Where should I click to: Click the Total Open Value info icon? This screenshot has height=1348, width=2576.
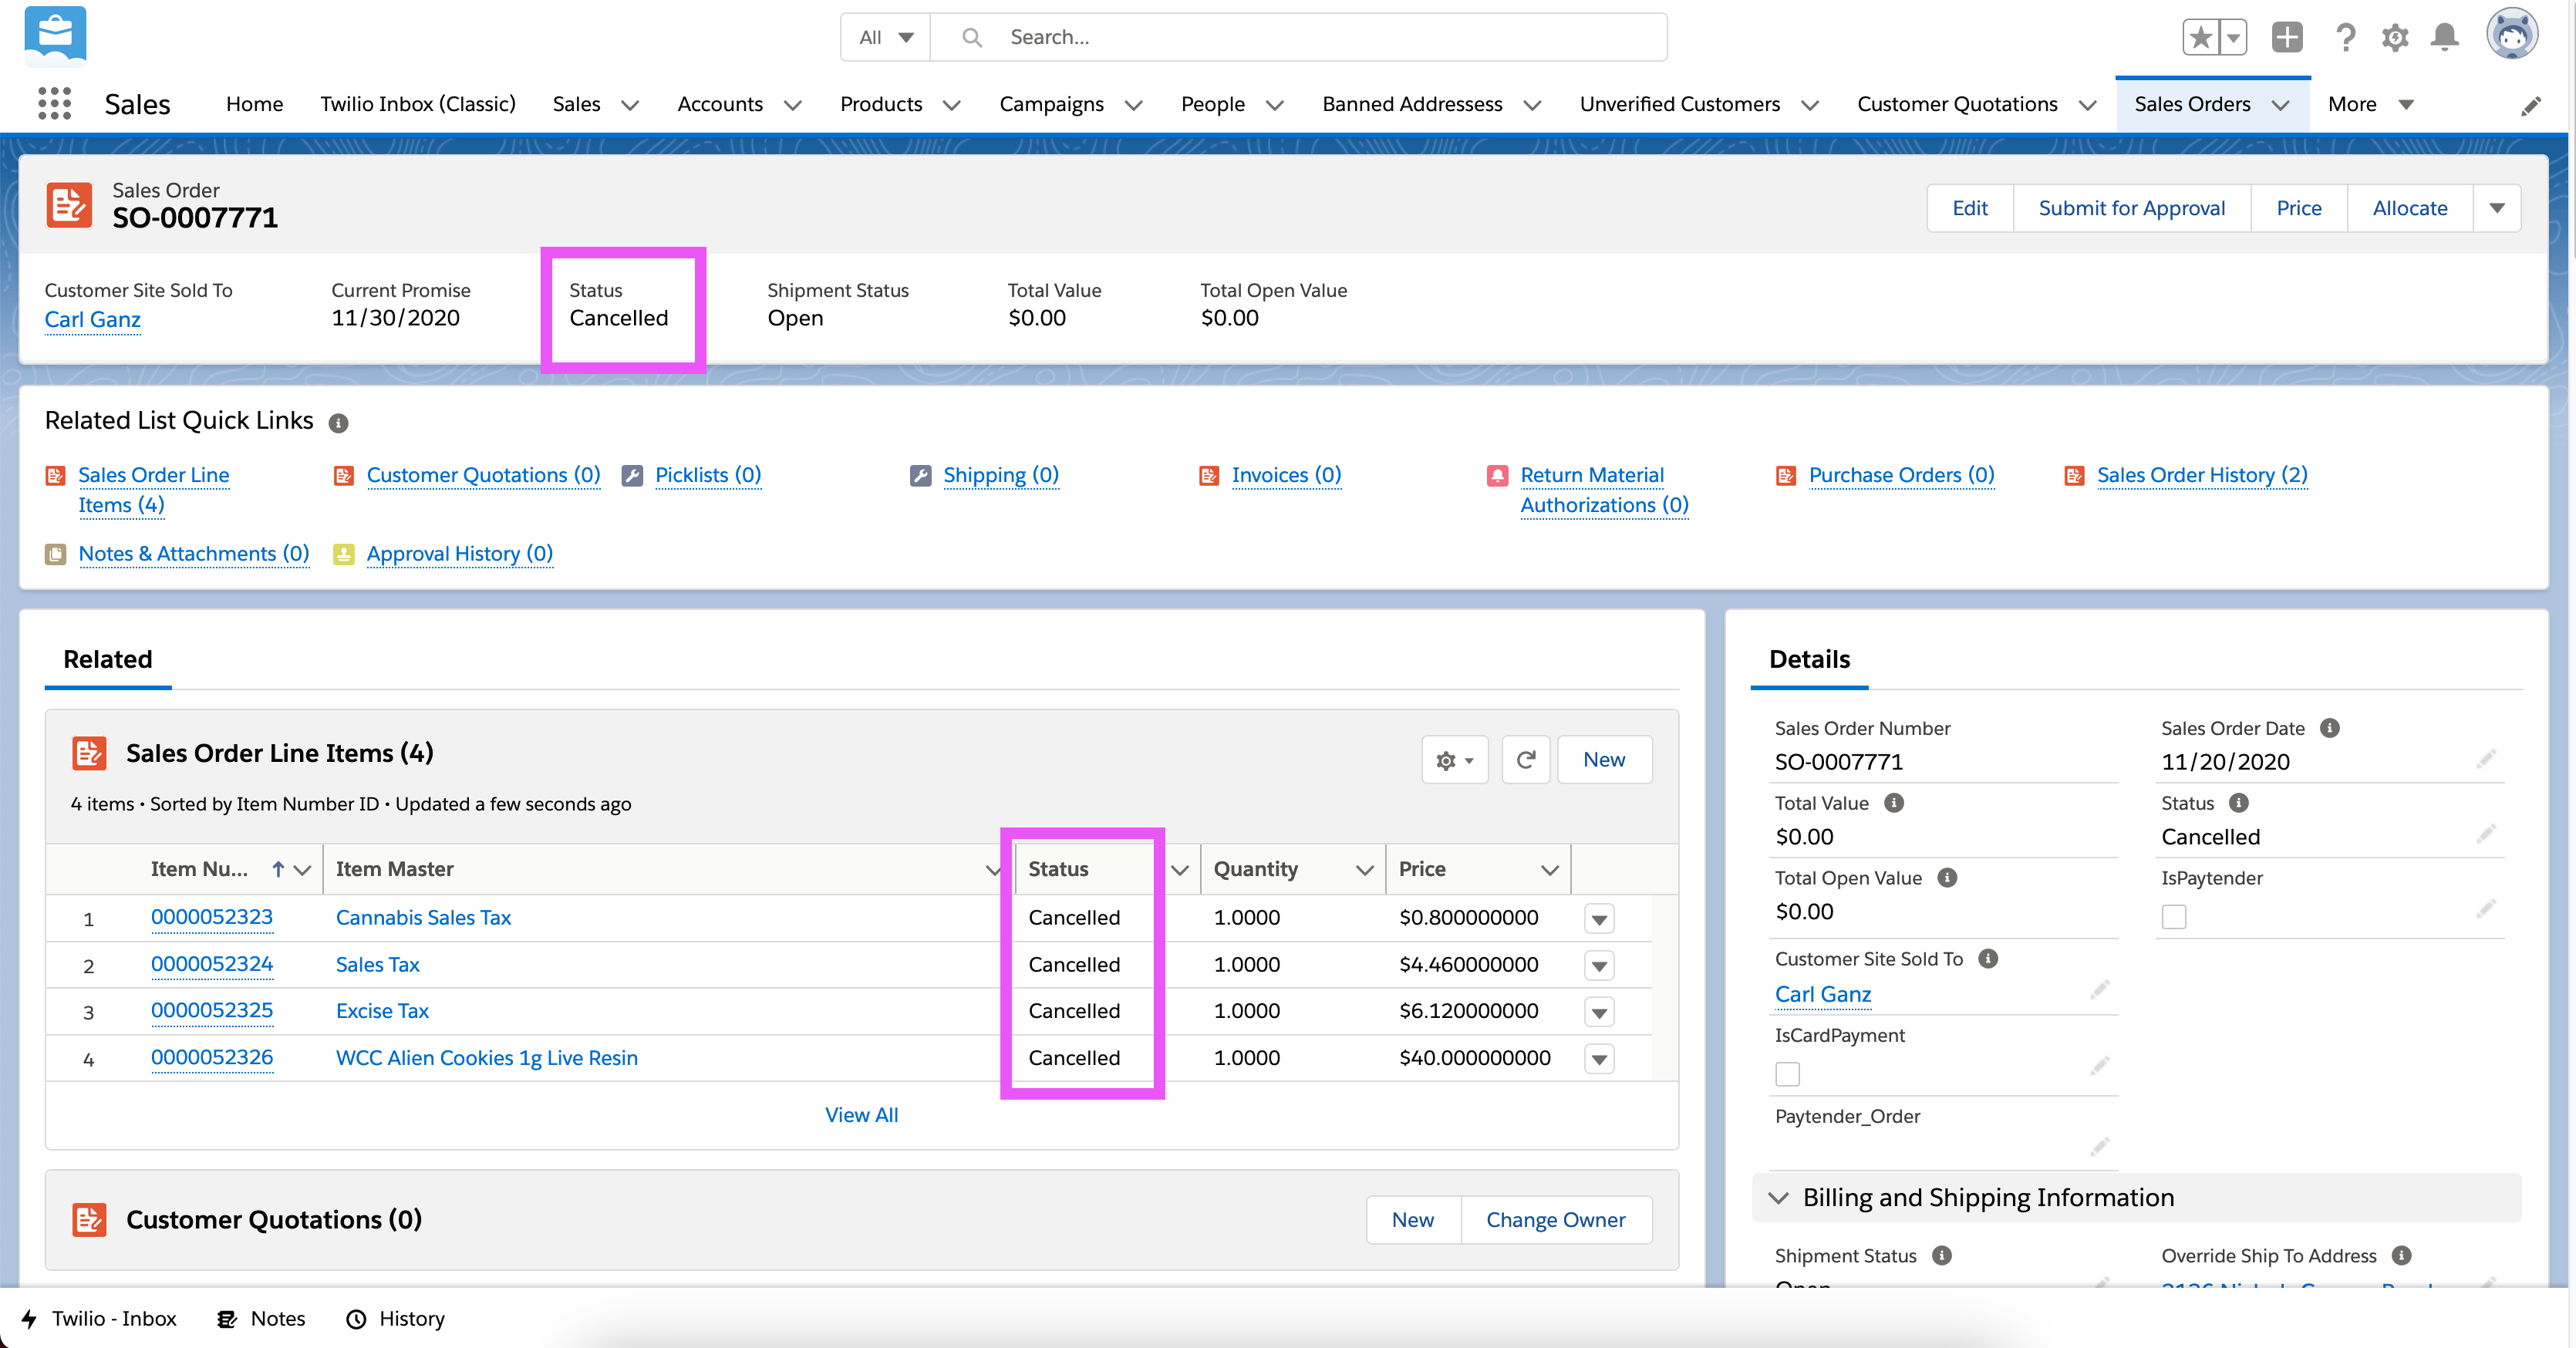(1946, 878)
